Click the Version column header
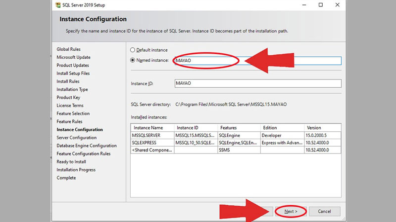The height and width of the screenshot is (222, 396). (323, 128)
